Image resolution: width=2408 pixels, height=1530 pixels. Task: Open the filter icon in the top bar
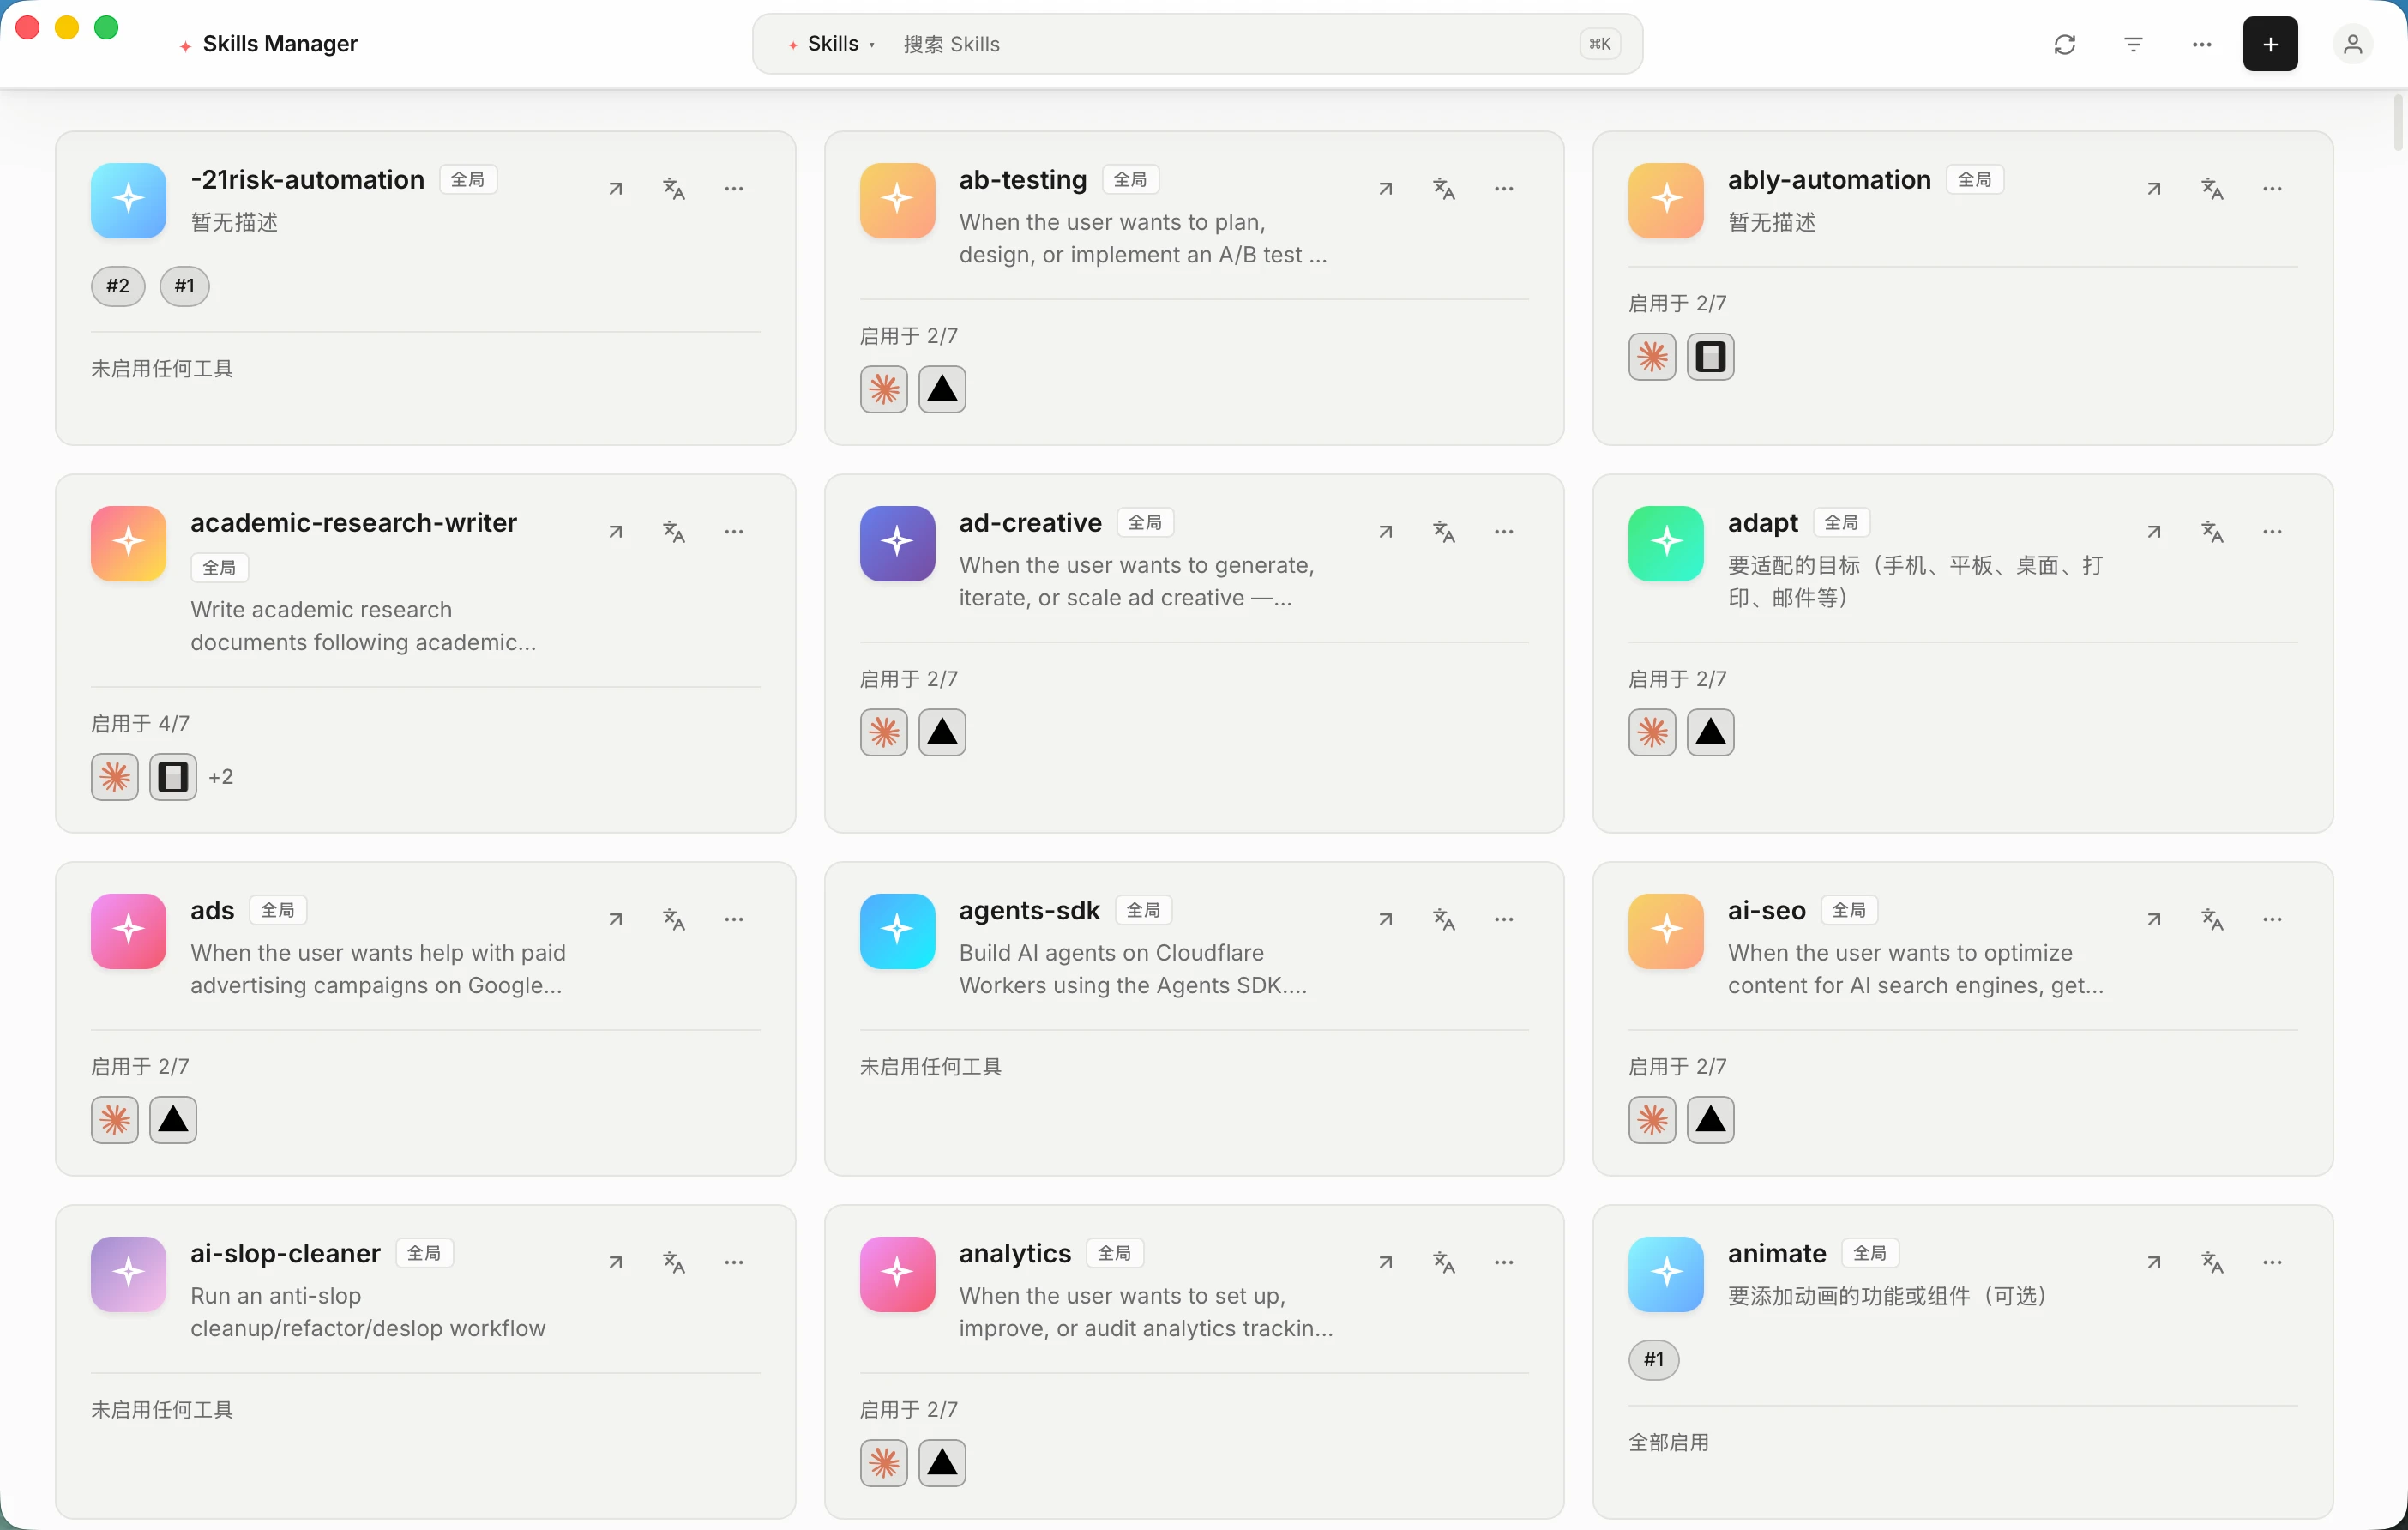coord(2133,44)
